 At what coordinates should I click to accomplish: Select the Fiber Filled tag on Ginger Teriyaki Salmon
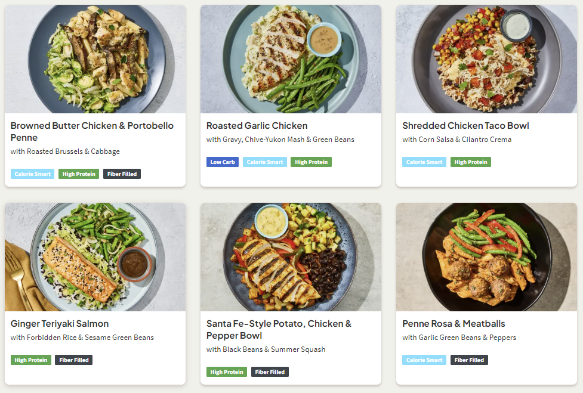tap(73, 360)
